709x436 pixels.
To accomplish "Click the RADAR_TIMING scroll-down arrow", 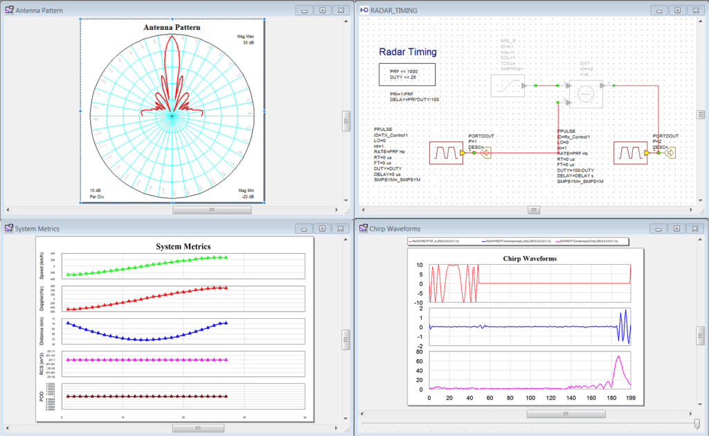I will click(701, 200).
